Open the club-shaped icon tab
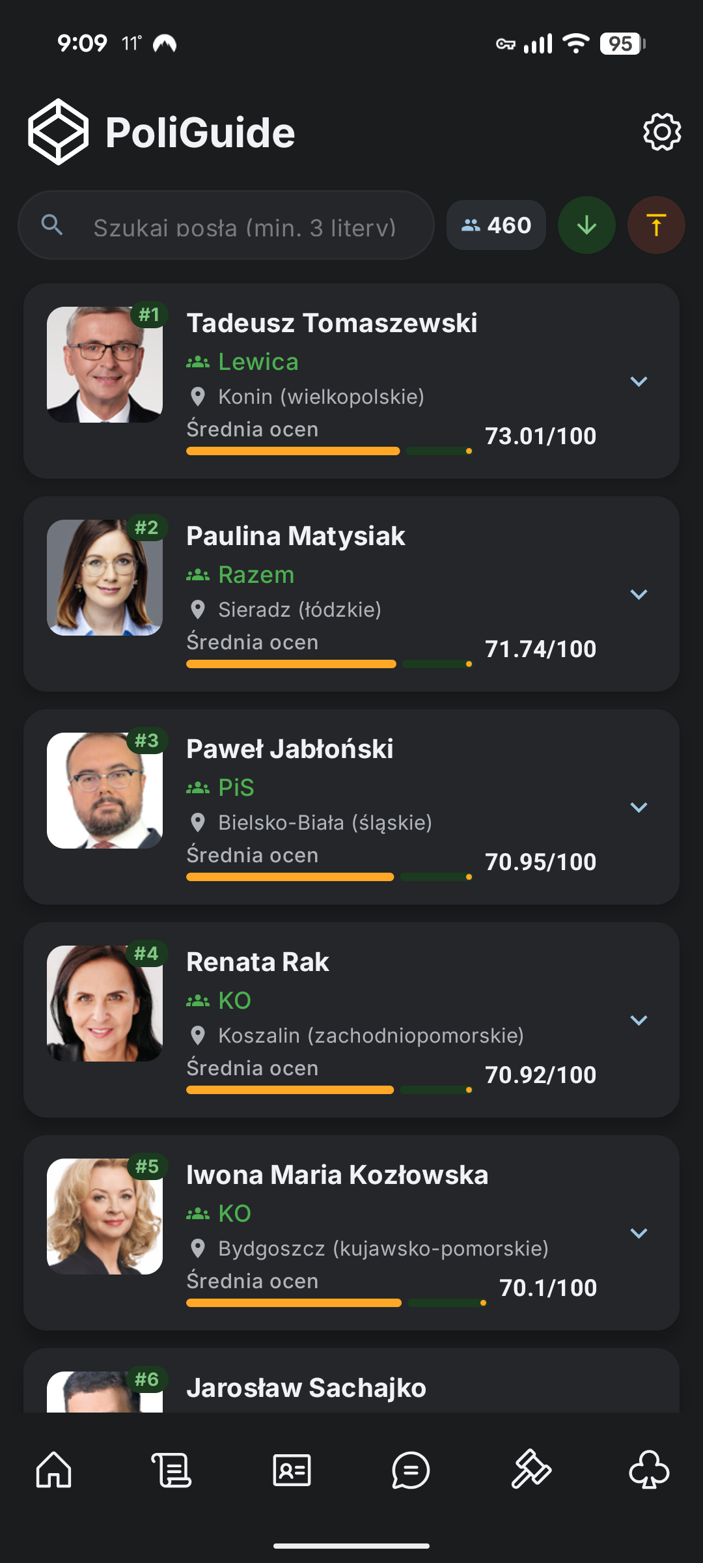 (x=649, y=1470)
